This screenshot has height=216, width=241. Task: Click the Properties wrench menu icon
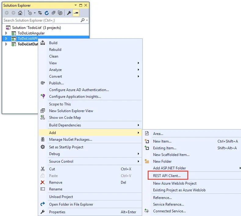pos(43,212)
